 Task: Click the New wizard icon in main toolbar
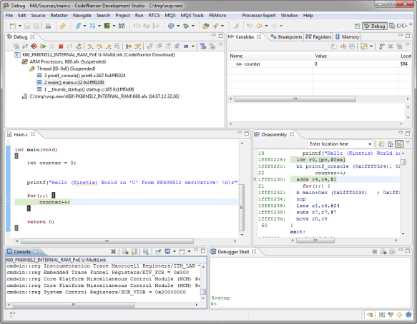[x=12, y=26]
